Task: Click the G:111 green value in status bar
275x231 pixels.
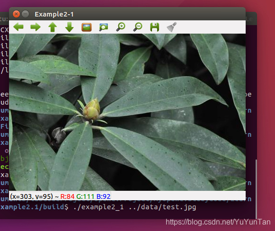Action: 85,196
